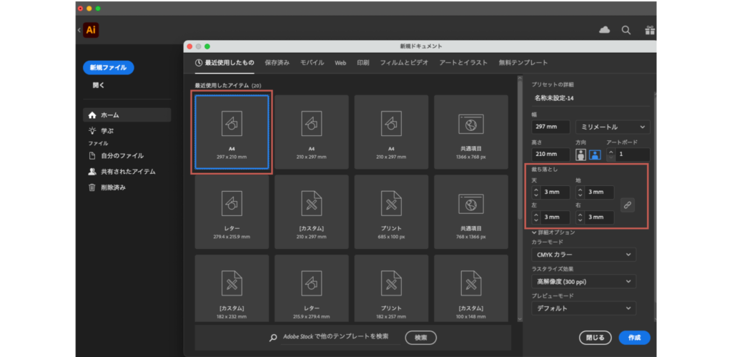Click the file icon next to 自分のファイル

pos(92,155)
